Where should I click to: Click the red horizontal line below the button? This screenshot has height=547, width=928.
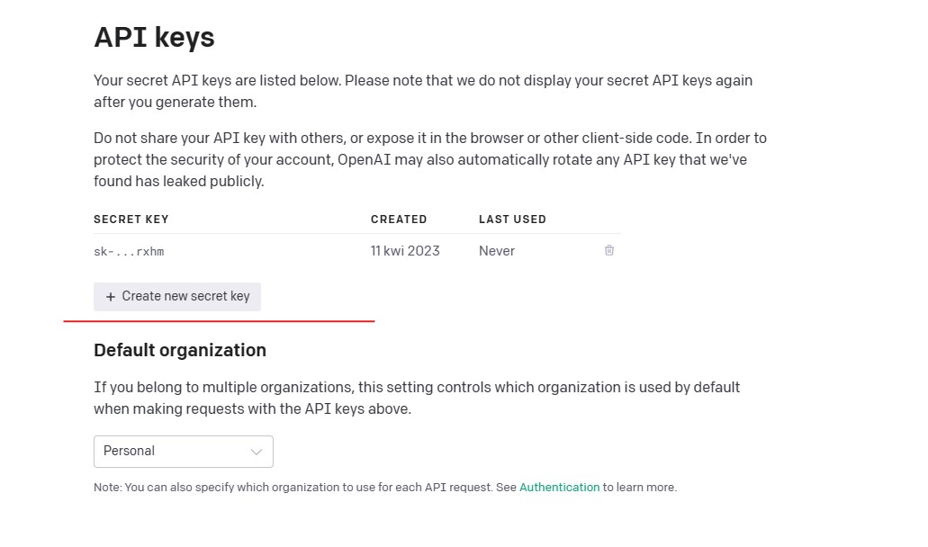point(219,321)
